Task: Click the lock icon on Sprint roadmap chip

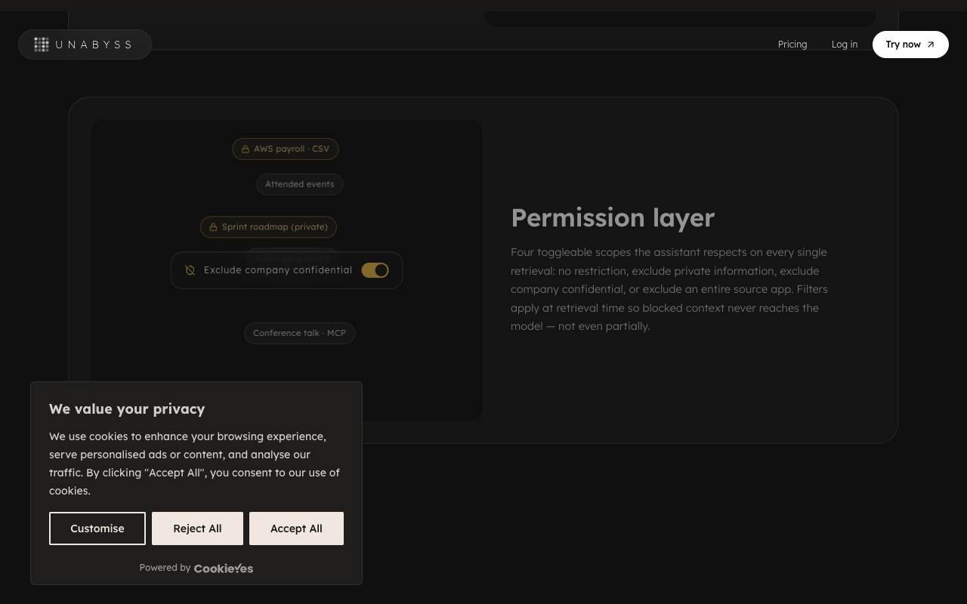Action: coord(214,227)
